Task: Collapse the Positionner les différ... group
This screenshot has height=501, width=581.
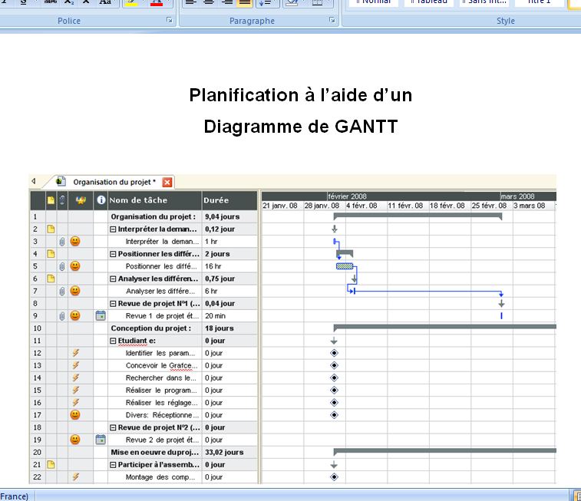Action: [113, 254]
